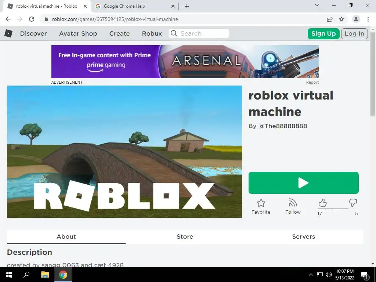Screen dimensions: 376x282
Task: Click the Roblox game thumbnail image
Action: 124,152
